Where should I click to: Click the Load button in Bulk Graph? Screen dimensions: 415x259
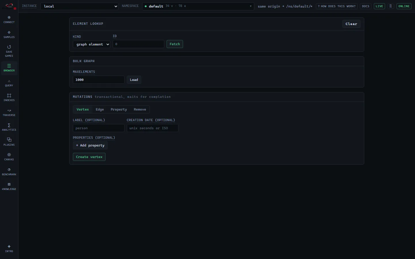click(134, 80)
